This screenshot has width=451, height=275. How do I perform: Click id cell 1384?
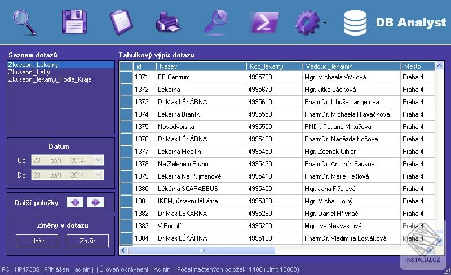[144, 238]
